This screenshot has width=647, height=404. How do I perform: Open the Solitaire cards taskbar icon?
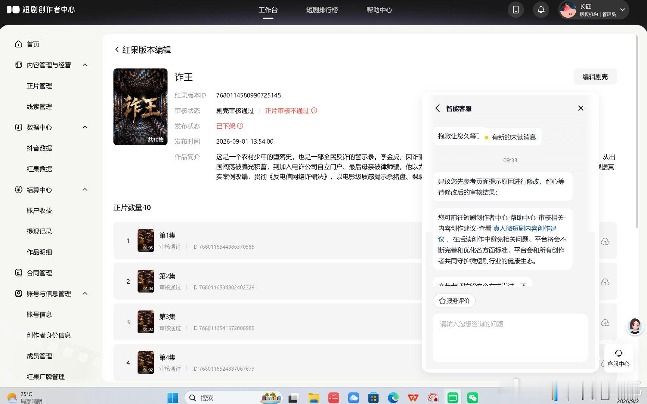point(433,398)
